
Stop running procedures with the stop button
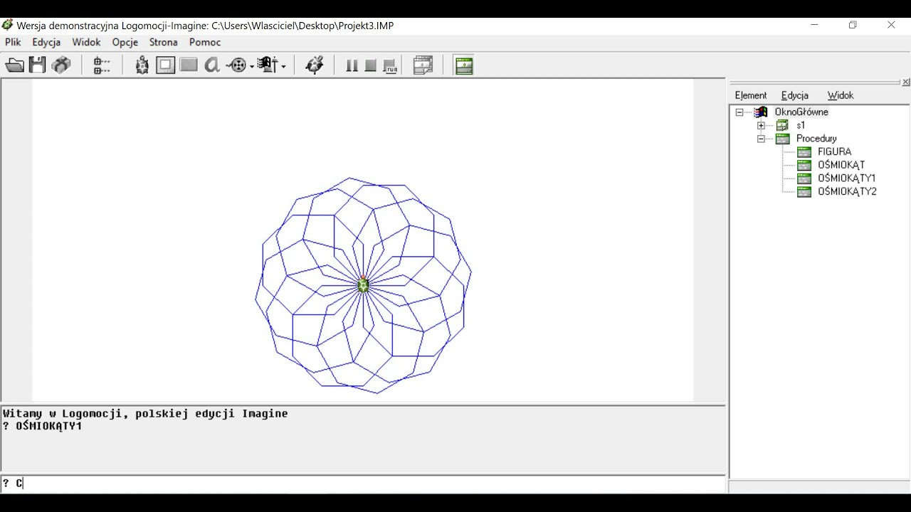pos(371,65)
